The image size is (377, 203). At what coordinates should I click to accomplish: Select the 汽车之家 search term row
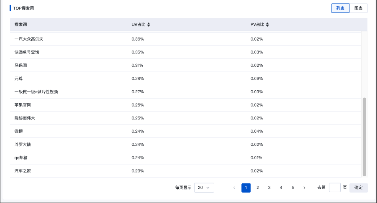23,171
